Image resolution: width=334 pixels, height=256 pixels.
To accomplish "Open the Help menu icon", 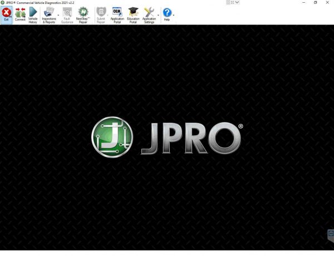I will click(x=167, y=14).
